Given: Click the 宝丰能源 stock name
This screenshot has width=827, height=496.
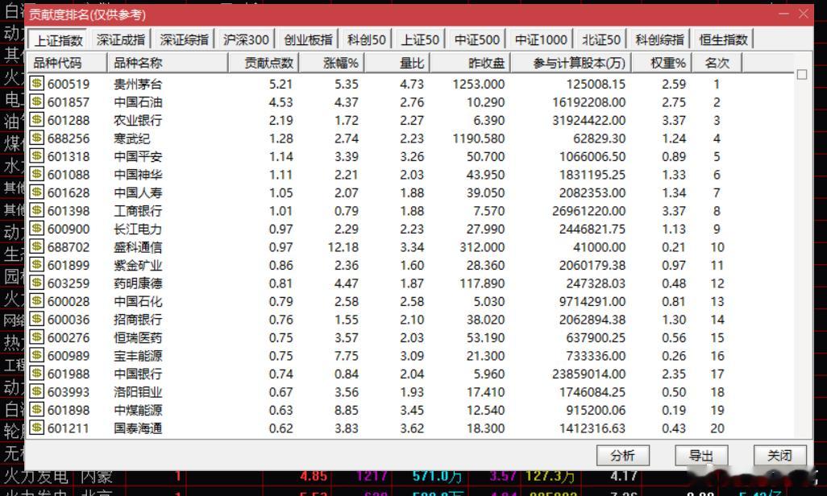Looking at the screenshot, I should (x=138, y=356).
